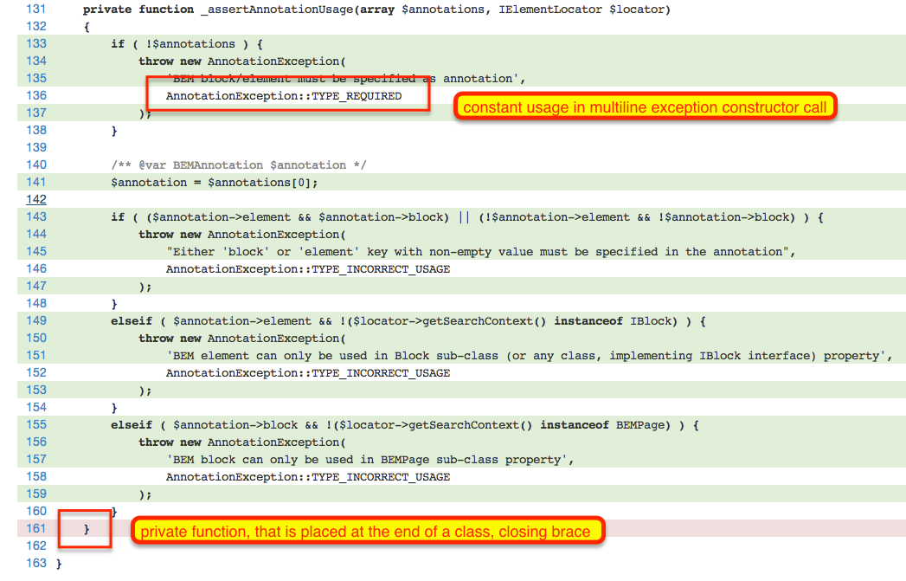Click line number 131 in the gutter
Image resolution: width=906 pixels, height=581 pixels.
pyautogui.click(x=36, y=9)
